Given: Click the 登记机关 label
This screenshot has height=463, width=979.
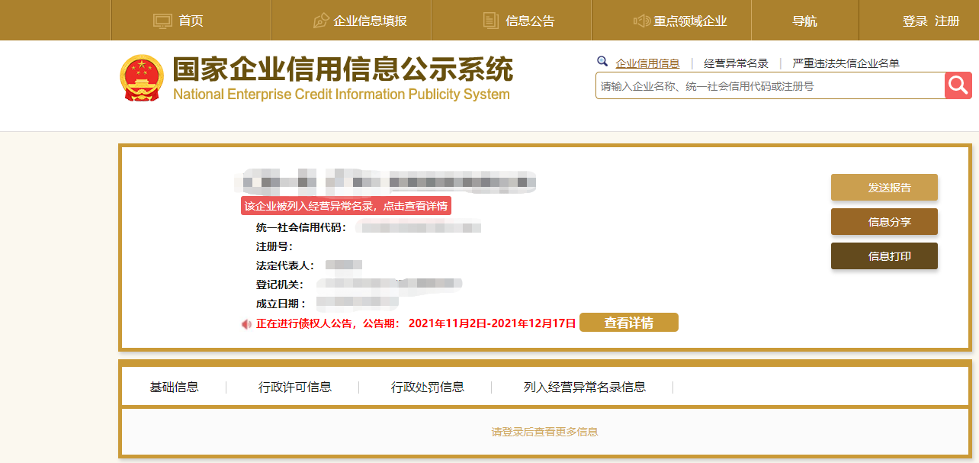Looking at the screenshot, I should [x=280, y=285].
